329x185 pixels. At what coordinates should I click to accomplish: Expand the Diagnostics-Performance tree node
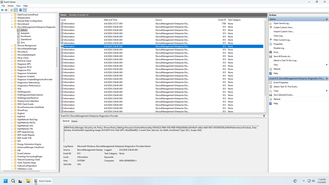click(x=12, y=86)
